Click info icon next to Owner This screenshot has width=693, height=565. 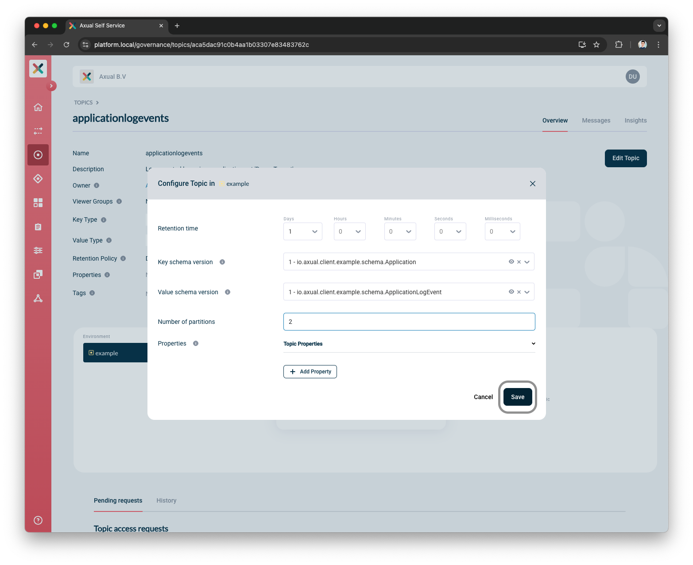(97, 185)
